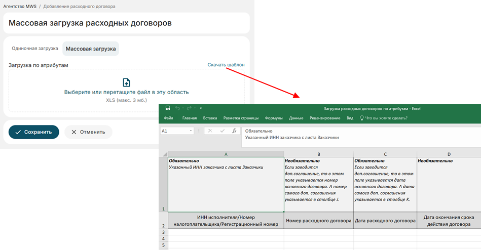Screen dimensions: 481x250
Task: Click the redo arrow in Excel
Action: coord(188,108)
